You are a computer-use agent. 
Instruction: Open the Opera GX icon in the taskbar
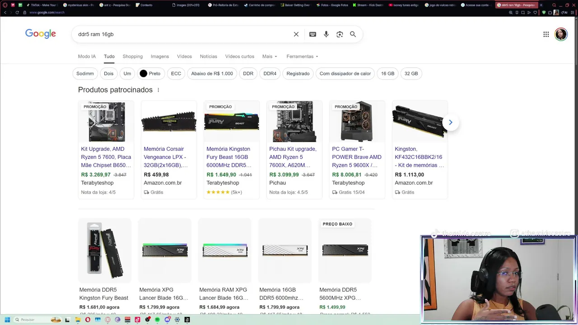107,320
